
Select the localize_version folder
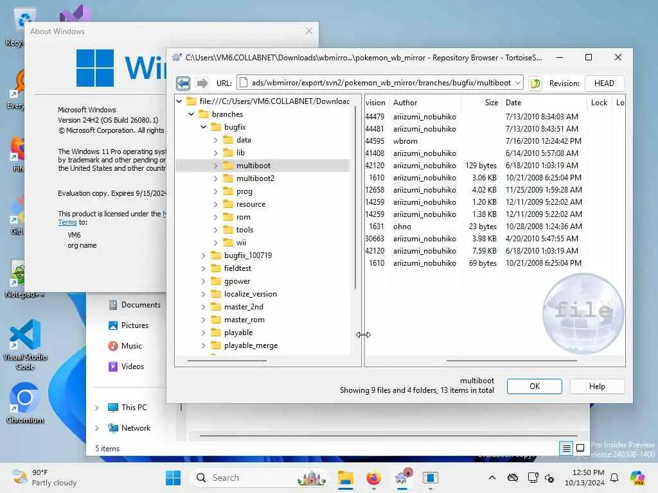[x=250, y=294]
